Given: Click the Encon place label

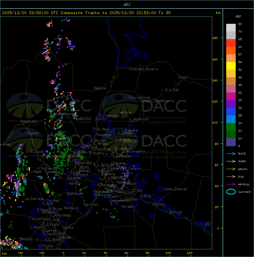Looking at the screenshot, I should 183,77.
